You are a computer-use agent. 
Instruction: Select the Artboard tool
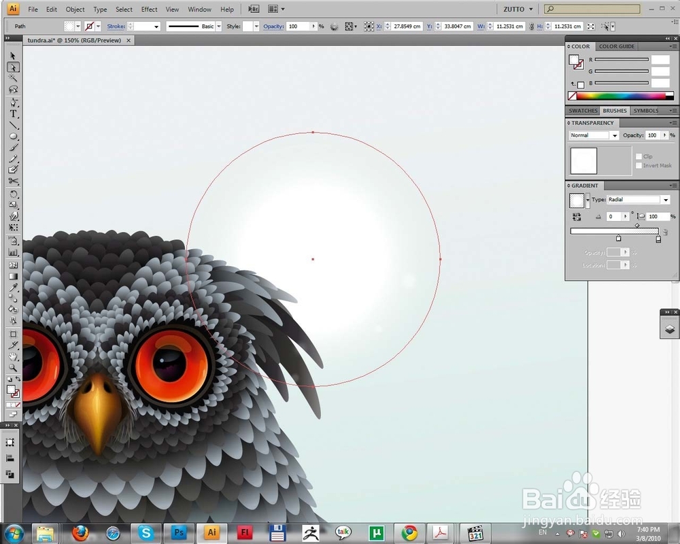[x=13, y=334]
